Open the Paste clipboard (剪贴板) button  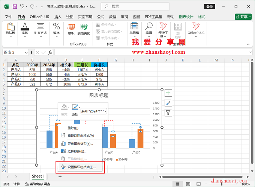point(10,29)
